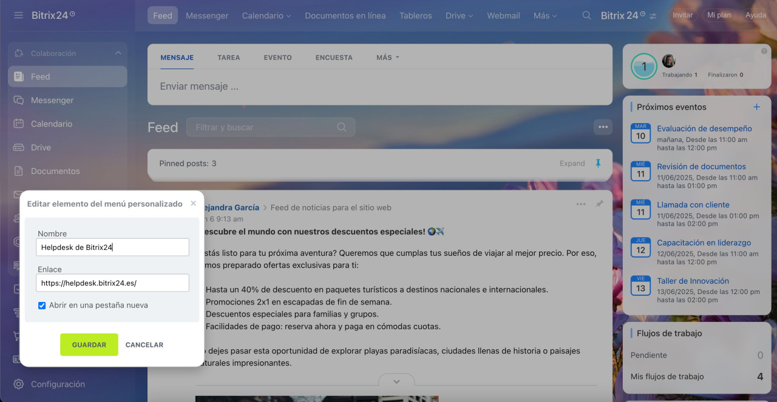Click the Messenger icon in left sidebar

(19, 100)
